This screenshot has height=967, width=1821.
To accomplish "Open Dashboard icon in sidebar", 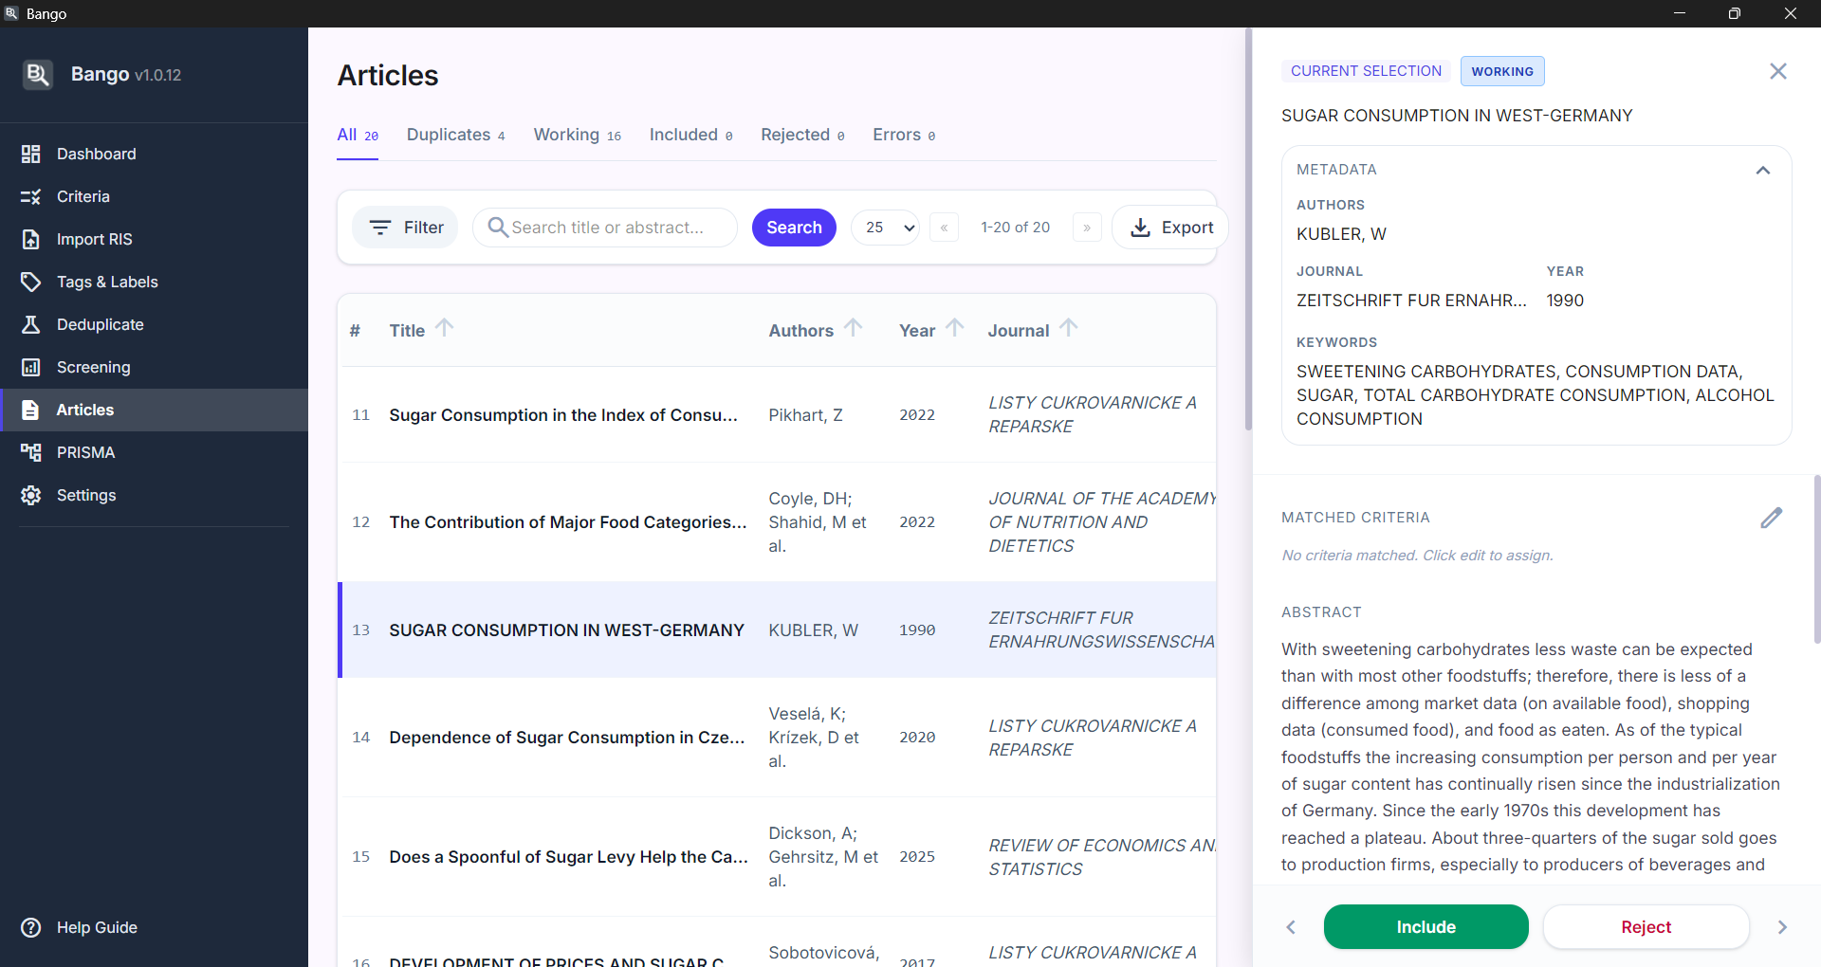I will (31, 154).
